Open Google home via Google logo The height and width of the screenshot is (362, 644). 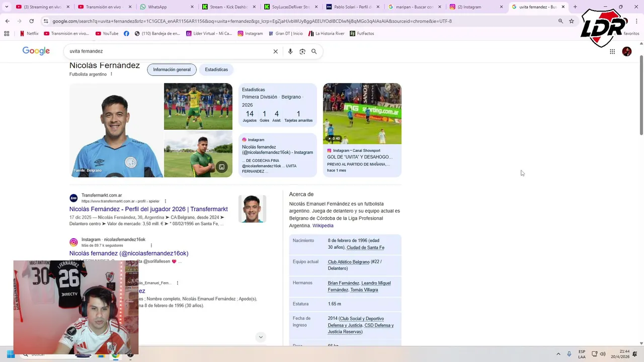tap(36, 51)
